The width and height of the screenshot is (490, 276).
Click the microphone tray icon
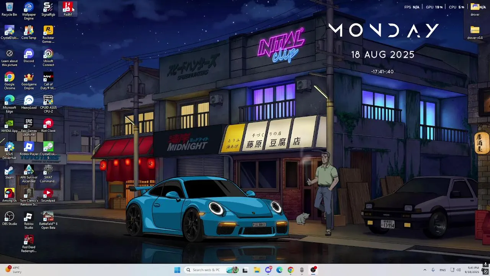433,270
